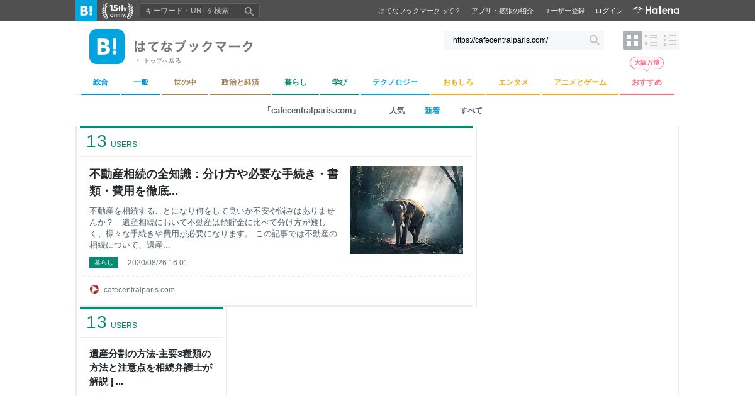The width and height of the screenshot is (755, 396).
Task: Click the blue B! icon in top bar
Action: 86,11
